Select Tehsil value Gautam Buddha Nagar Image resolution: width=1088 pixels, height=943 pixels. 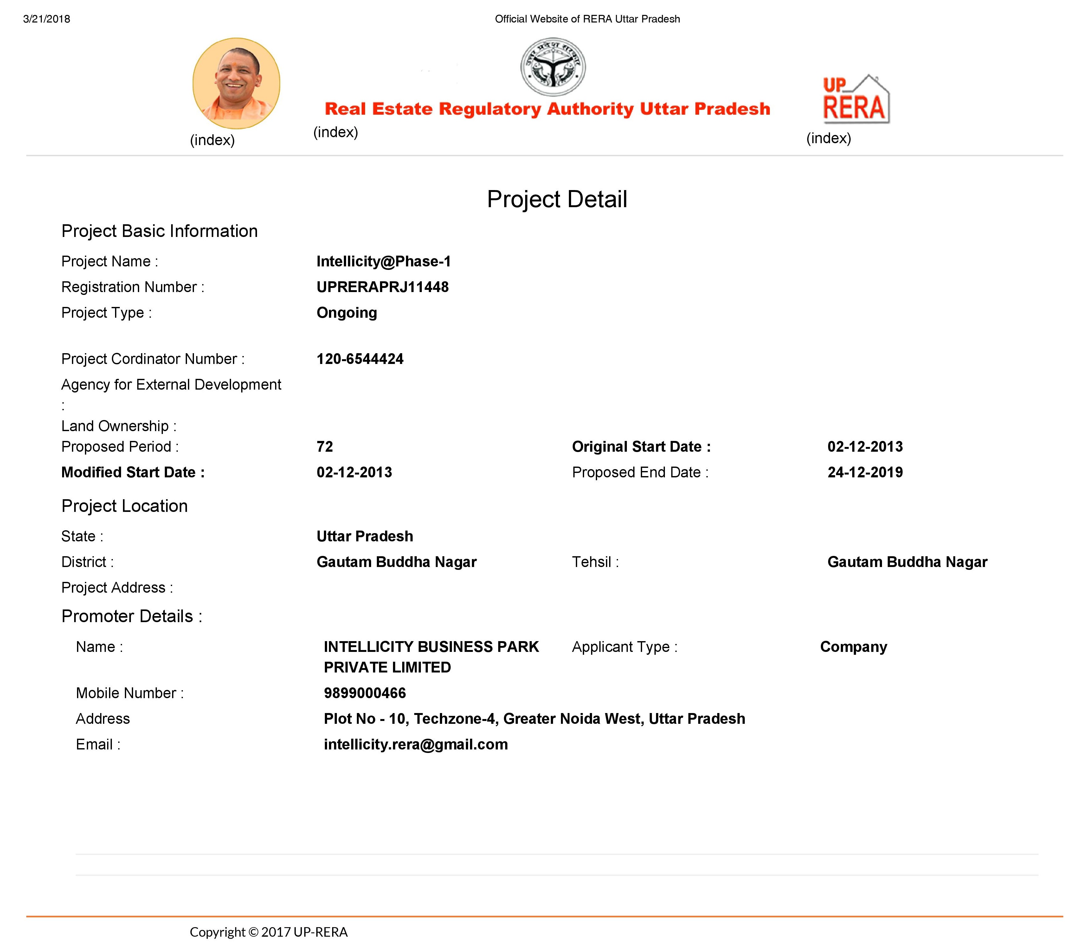(907, 563)
